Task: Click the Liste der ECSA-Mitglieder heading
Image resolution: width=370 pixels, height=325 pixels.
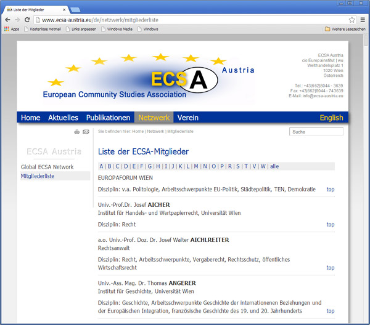Action: pyautogui.click(x=143, y=151)
